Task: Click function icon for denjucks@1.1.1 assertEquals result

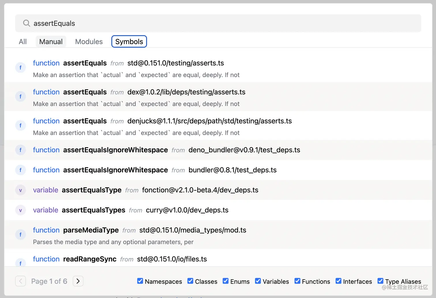Action: [x=20, y=126]
